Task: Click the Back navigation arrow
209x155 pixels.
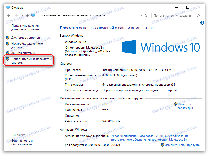Action: pyautogui.click(x=9, y=16)
